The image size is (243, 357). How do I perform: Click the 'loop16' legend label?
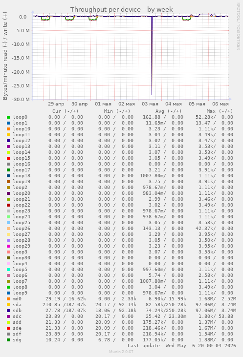point(22,164)
